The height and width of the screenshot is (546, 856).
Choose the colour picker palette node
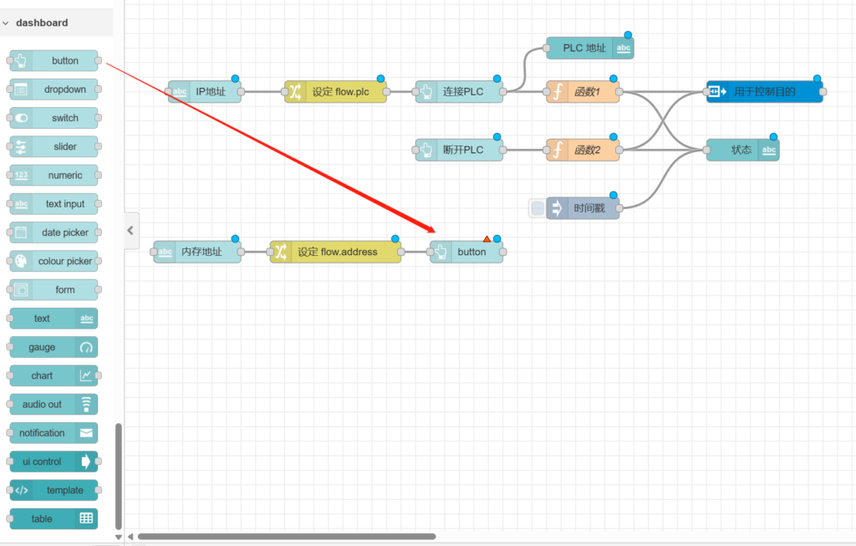pyautogui.click(x=53, y=262)
